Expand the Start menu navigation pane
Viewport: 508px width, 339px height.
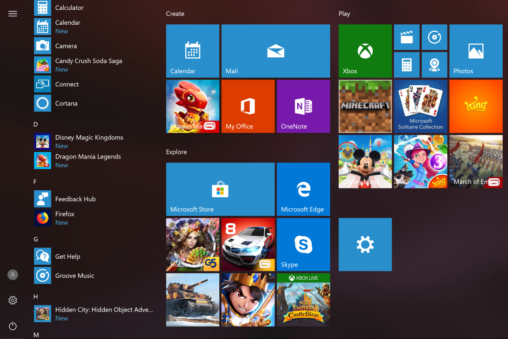coord(12,14)
